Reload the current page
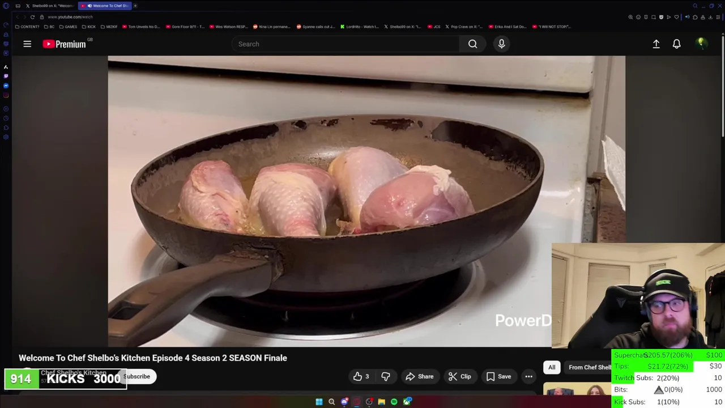Viewport: 725px width, 408px height. (x=32, y=17)
